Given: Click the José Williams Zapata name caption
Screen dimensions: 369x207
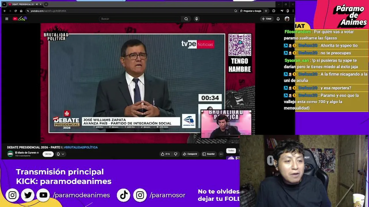Looking at the screenshot, I should coord(105,120).
